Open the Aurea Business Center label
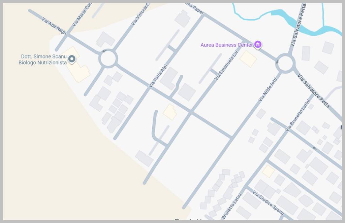 coord(227,45)
